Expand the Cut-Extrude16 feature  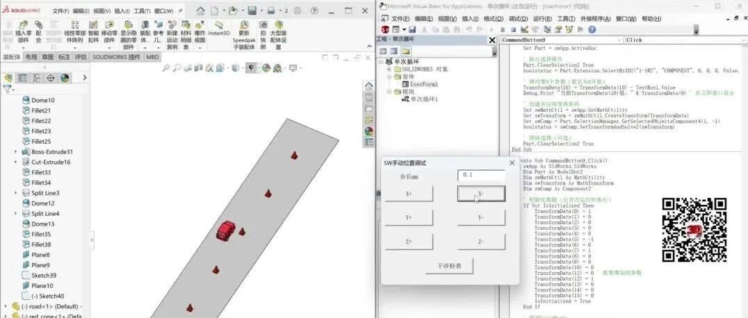tap(16, 162)
